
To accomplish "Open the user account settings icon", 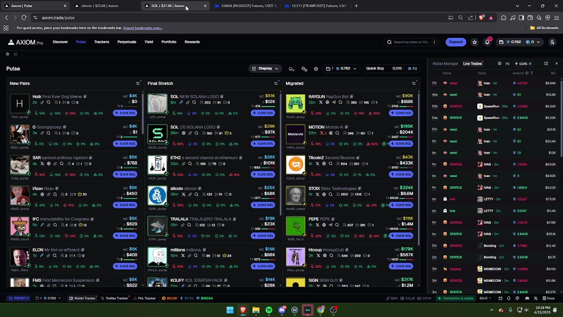I will click(552, 42).
